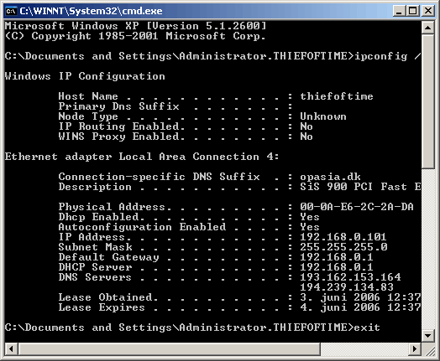Click the horizontal scrollbar left arrow
This screenshot has height=361, width=440.
(11, 348)
